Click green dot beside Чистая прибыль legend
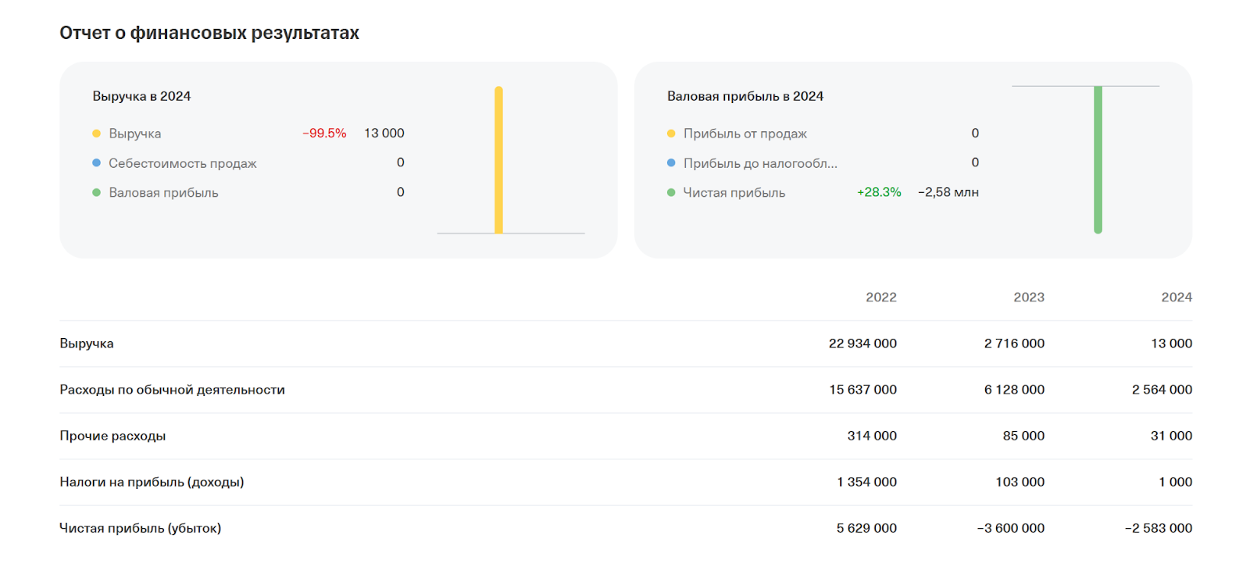1250x581 pixels. pyautogui.click(x=671, y=193)
